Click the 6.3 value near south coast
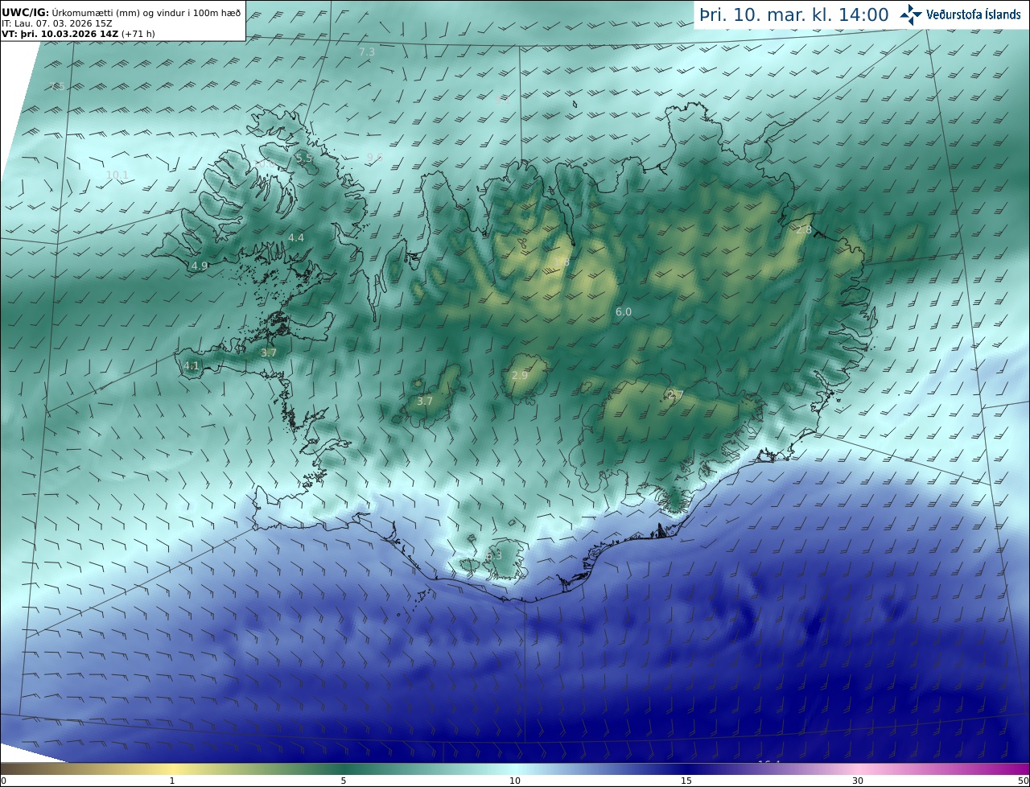Screen dimensions: 1030x787 click(494, 555)
